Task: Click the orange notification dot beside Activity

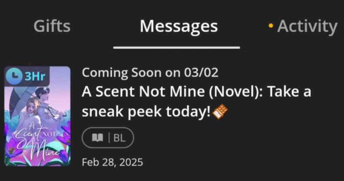Action: [x=271, y=26]
